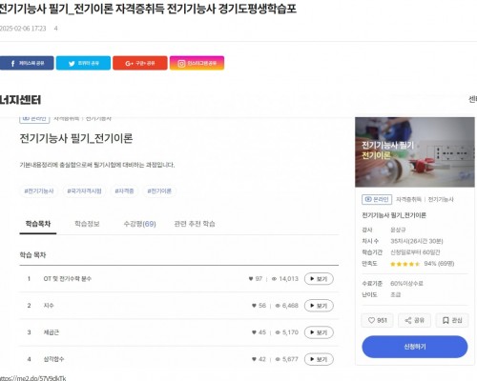Share via the Instagram button
The height and width of the screenshot is (381, 477).
coord(197,63)
